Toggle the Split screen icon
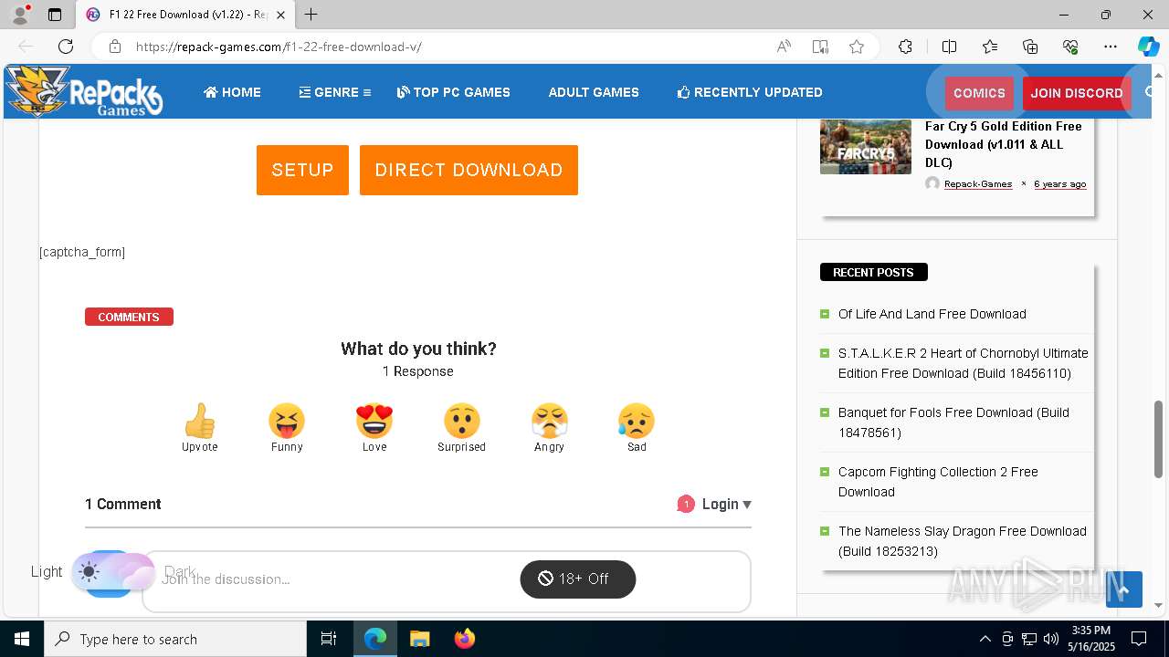Viewport: 1169px width, 657px height. (x=949, y=47)
